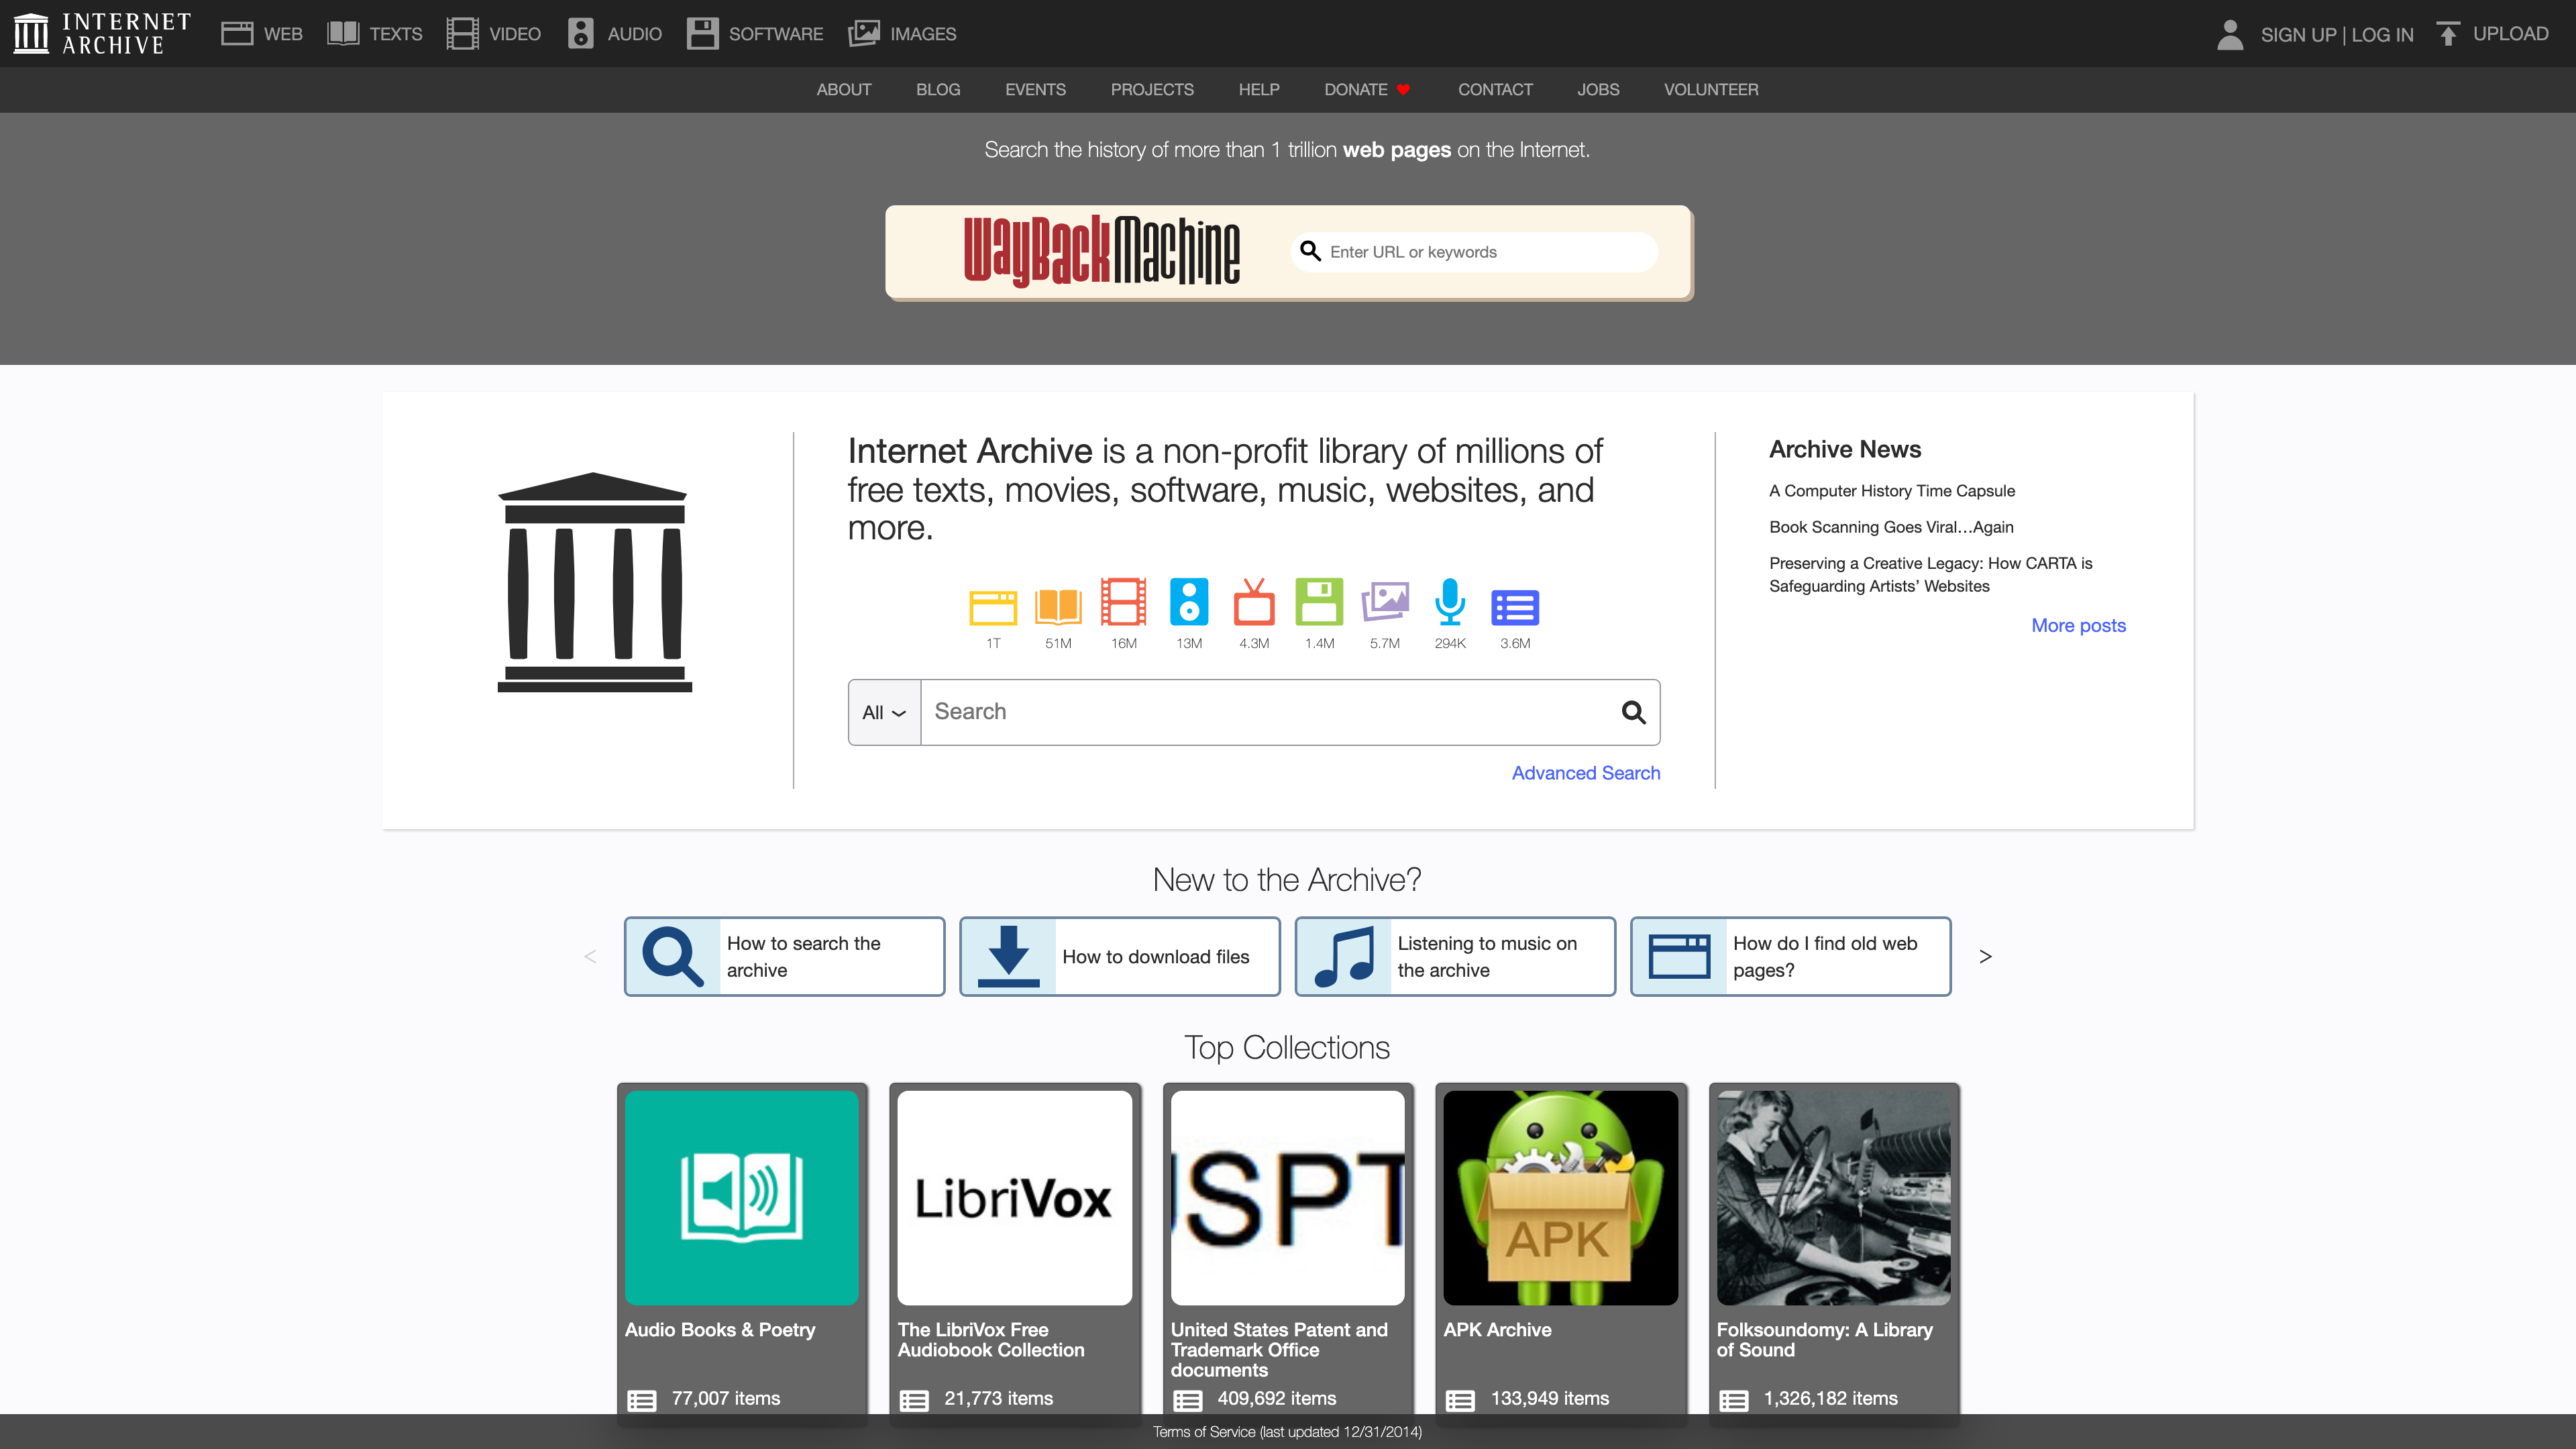Open the Video section in top nav

pyautogui.click(x=494, y=34)
